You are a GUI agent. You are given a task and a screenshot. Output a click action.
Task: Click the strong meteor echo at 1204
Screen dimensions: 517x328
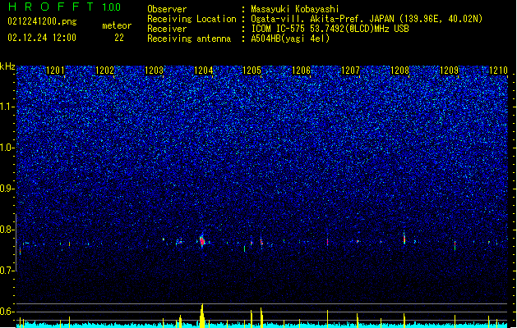[x=202, y=241]
